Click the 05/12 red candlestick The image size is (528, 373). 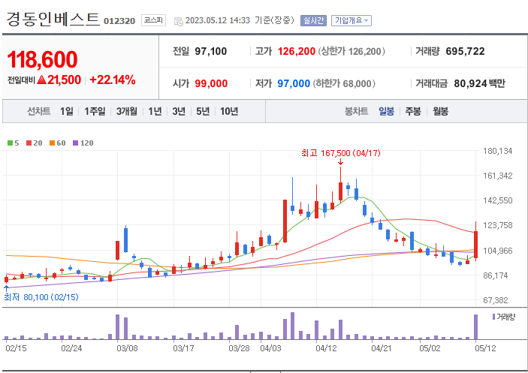pyautogui.click(x=476, y=242)
